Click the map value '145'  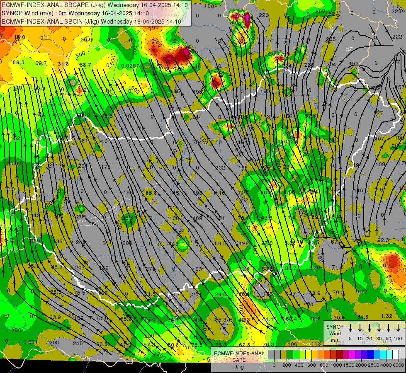point(174,193)
